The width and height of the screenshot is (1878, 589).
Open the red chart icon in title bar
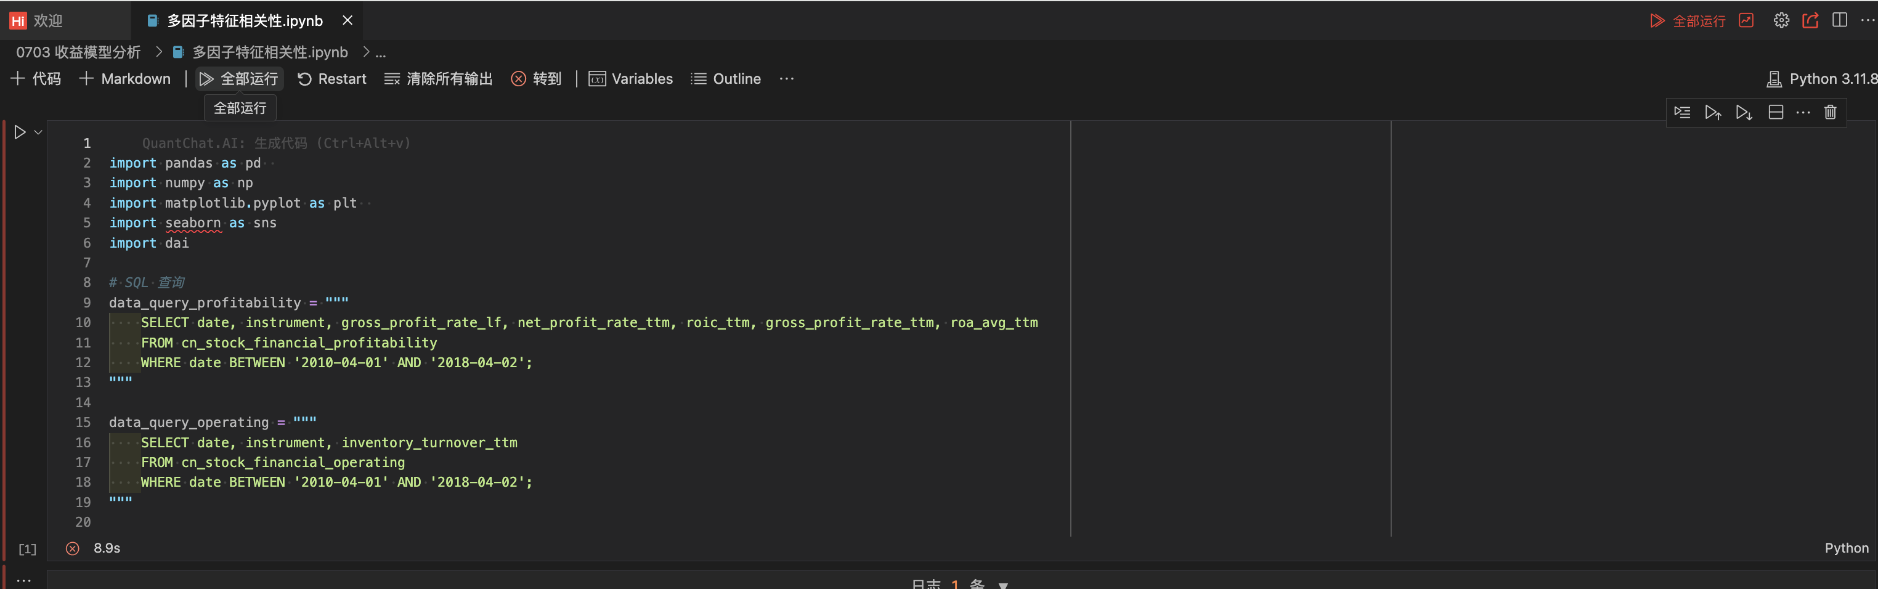pyautogui.click(x=1746, y=20)
